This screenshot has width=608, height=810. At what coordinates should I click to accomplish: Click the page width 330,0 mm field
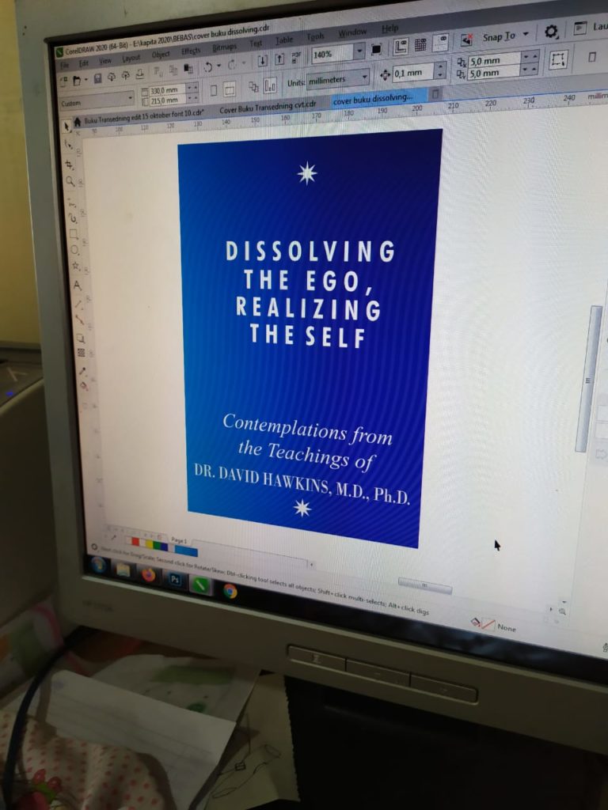click(x=167, y=90)
